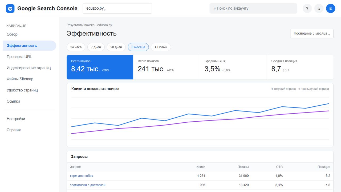
Task: Sort by the Показы column header
Action: tap(243, 167)
